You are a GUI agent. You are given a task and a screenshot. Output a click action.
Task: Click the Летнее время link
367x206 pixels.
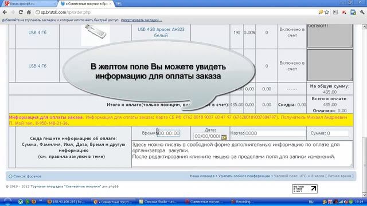click(x=339, y=176)
